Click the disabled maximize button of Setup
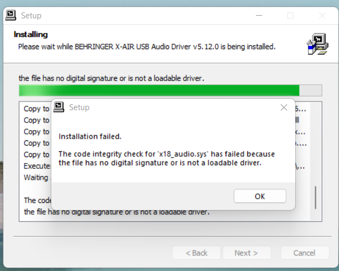Image resolution: width=339 pixels, height=271 pixels. [290, 16]
